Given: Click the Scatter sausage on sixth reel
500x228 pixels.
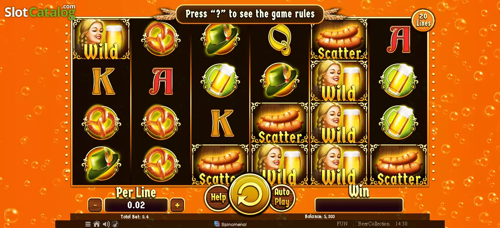Looking at the screenshot, I should [399, 165].
